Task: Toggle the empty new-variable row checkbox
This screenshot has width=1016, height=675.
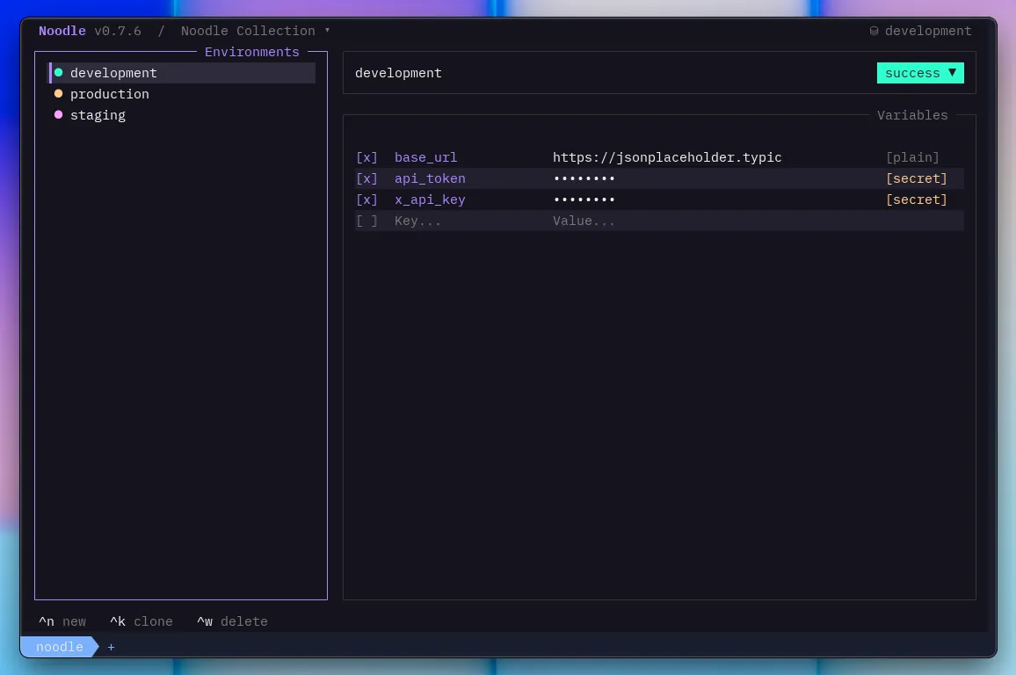Action: click(x=366, y=221)
